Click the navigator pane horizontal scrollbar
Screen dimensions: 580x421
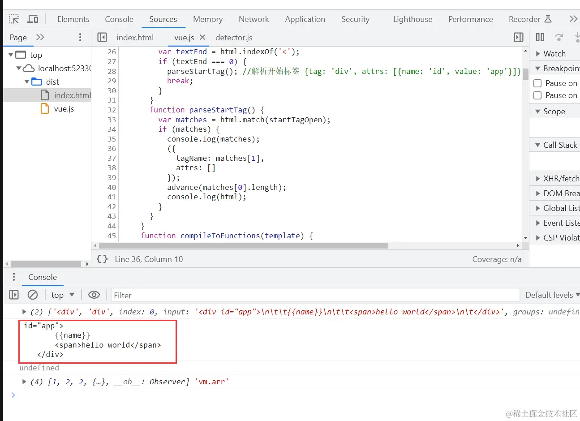coord(46,264)
